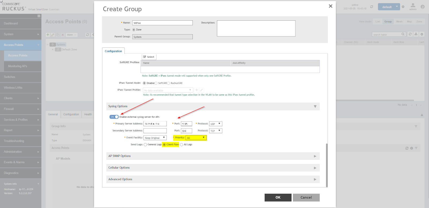Viewport: 429px width, 208px height.
Task: Choose IPsec Tunnel Mode Disable
Action: 144,83
